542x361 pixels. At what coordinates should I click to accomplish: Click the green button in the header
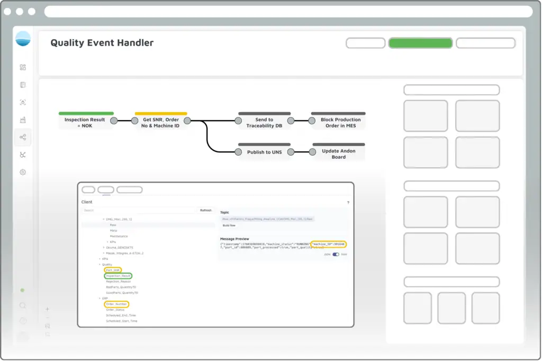pyautogui.click(x=420, y=43)
